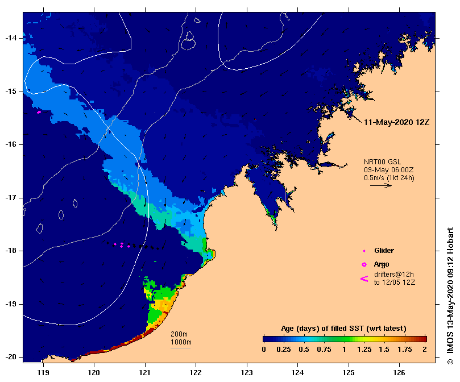Click the Glider legend diamond marker
This screenshot has width=460, height=382.
pos(364,251)
